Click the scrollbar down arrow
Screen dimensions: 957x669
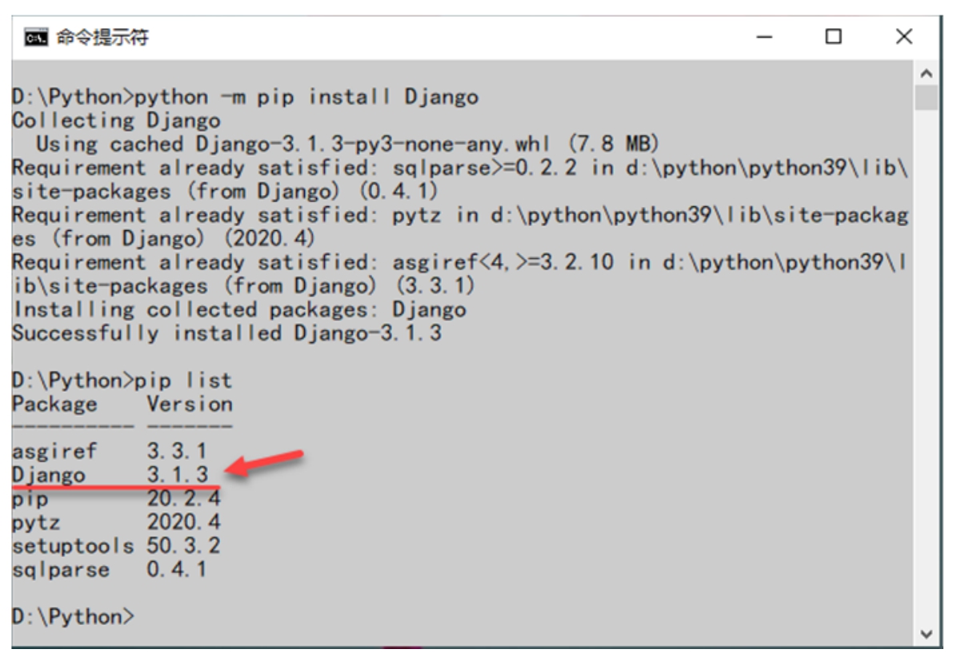coord(926,635)
